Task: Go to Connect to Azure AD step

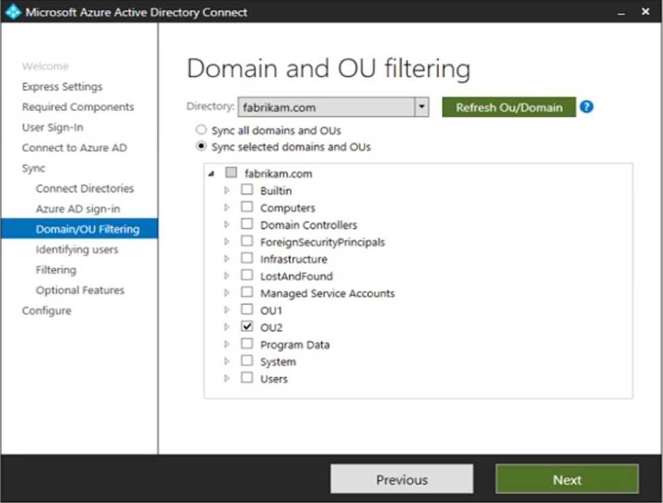Action: tap(74, 148)
